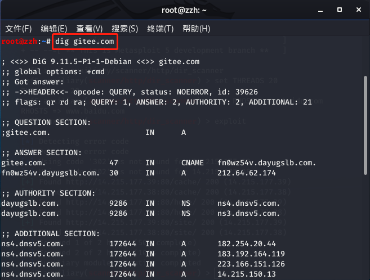Click the 'ADDITIONAL SECTION:' heading
Viewport: 370px width, 280px height.
57,234
